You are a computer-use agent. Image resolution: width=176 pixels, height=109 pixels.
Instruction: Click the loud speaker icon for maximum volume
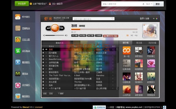click(x=66, y=35)
